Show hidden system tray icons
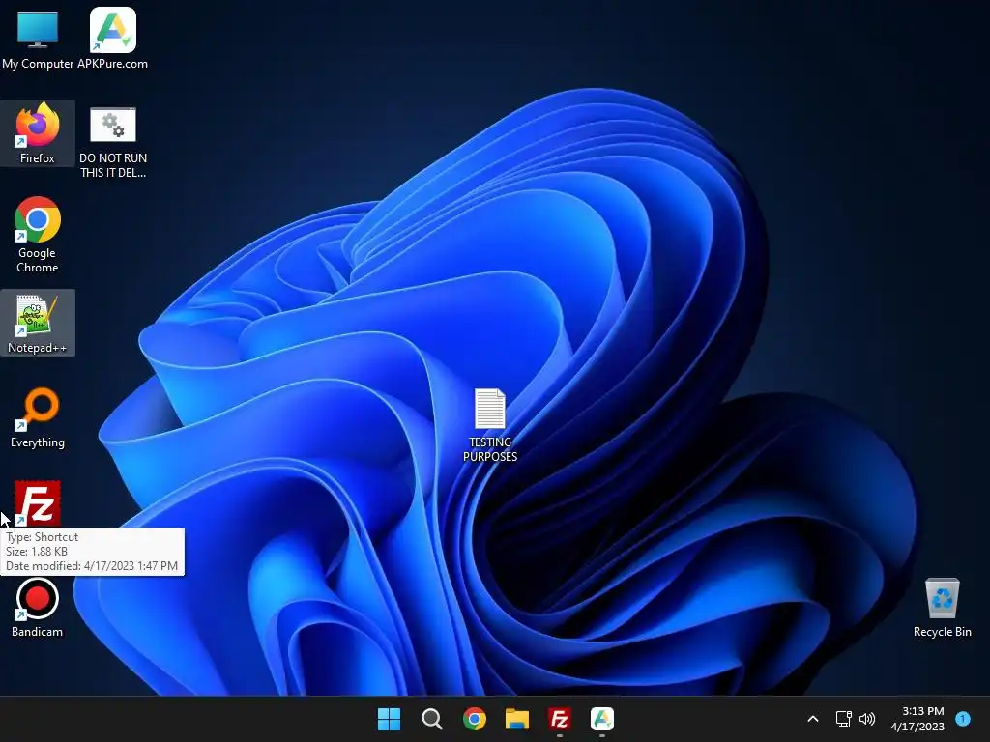 click(813, 719)
